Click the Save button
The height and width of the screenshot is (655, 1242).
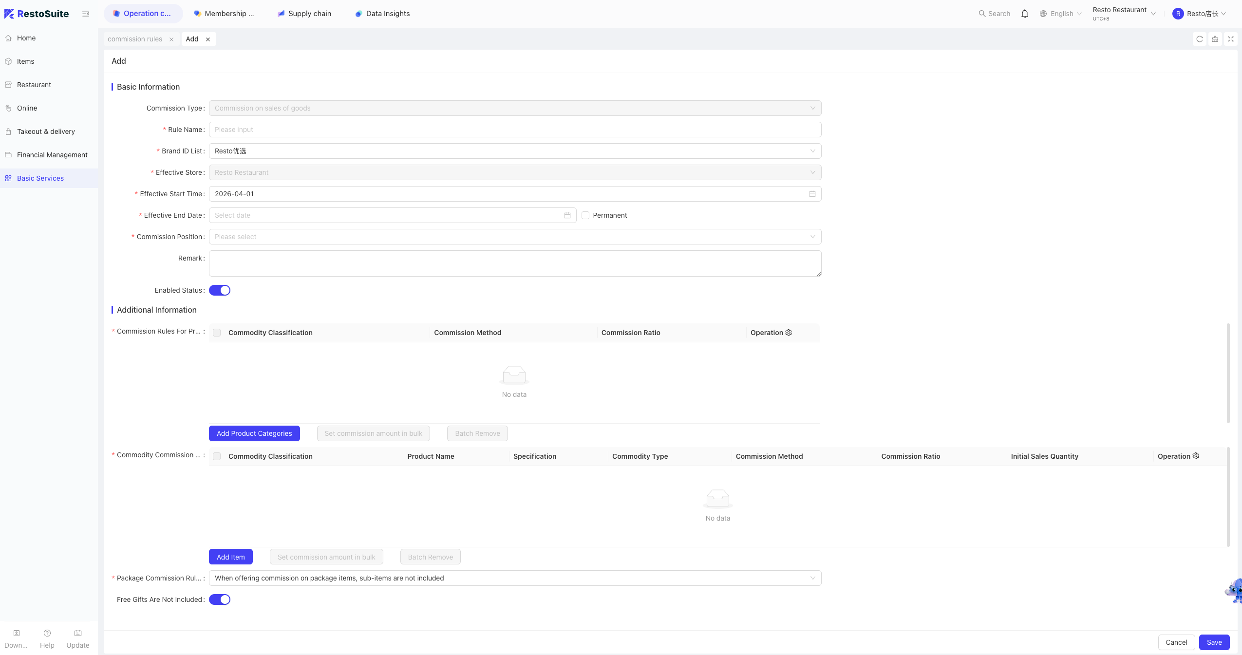[x=1214, y=642]
